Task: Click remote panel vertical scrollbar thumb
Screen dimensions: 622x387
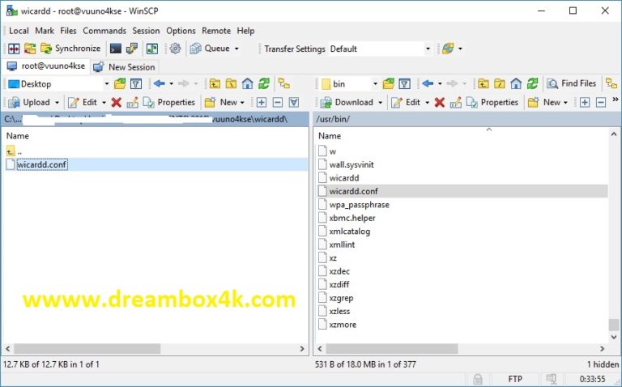Action: click(x=614, y=325)
